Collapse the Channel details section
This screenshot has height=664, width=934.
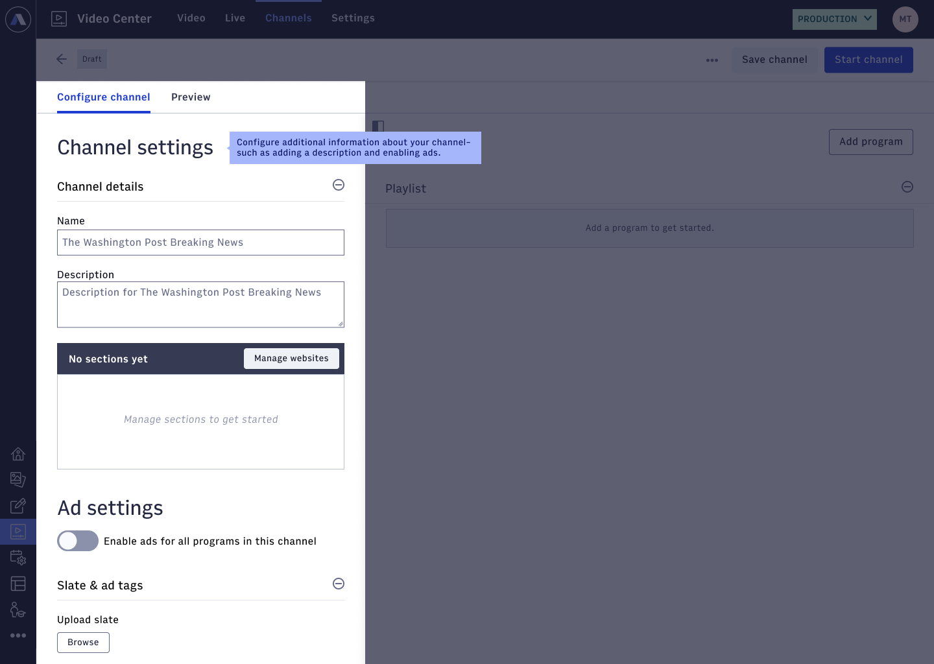(339, 185)
